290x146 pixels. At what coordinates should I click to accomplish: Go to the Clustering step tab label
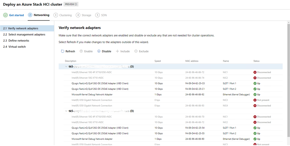coord(66,15)
